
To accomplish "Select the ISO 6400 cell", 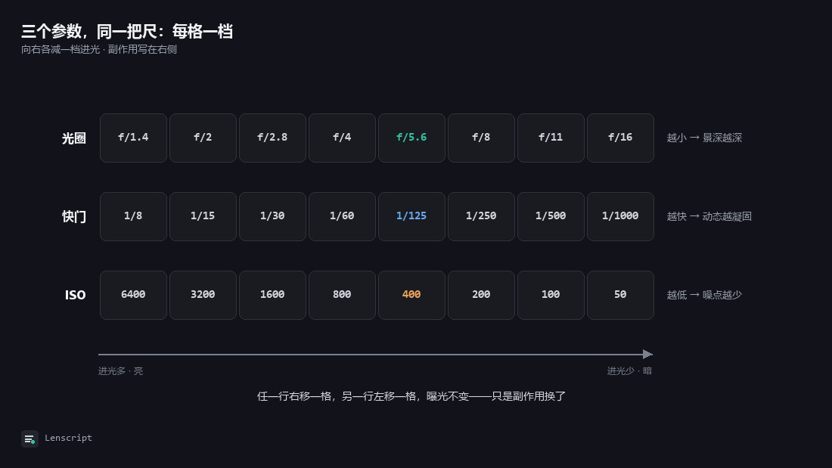I will 133,295.
